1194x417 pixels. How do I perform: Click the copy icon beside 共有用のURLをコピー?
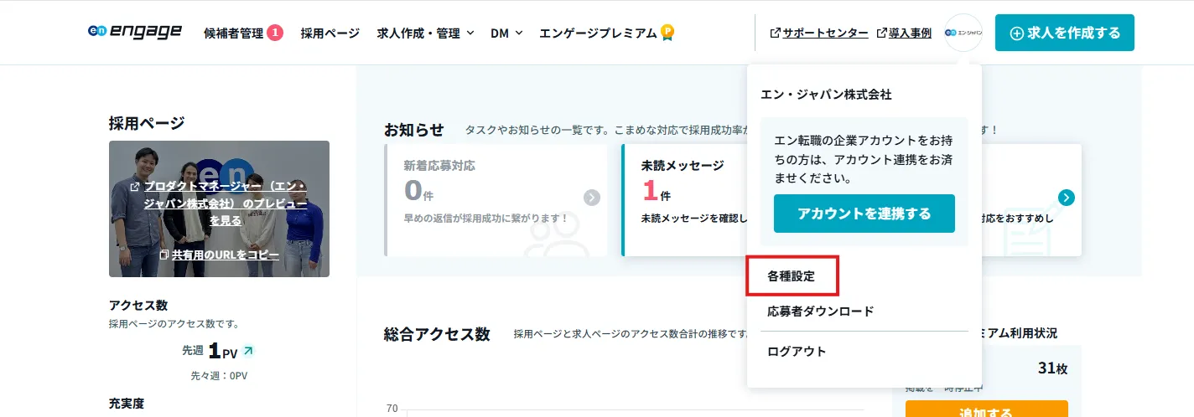tap(164, 254)
